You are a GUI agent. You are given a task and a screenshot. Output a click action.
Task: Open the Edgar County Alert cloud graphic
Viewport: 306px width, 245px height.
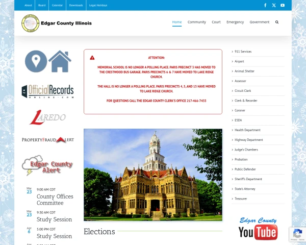tap(47, 165)
